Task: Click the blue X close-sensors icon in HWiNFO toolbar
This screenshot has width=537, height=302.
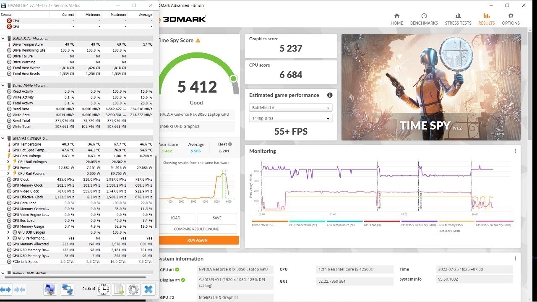Action: coord(149,289)
